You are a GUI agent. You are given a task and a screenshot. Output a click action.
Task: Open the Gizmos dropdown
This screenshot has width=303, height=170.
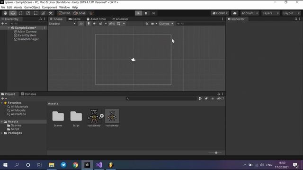coord(166,24)
